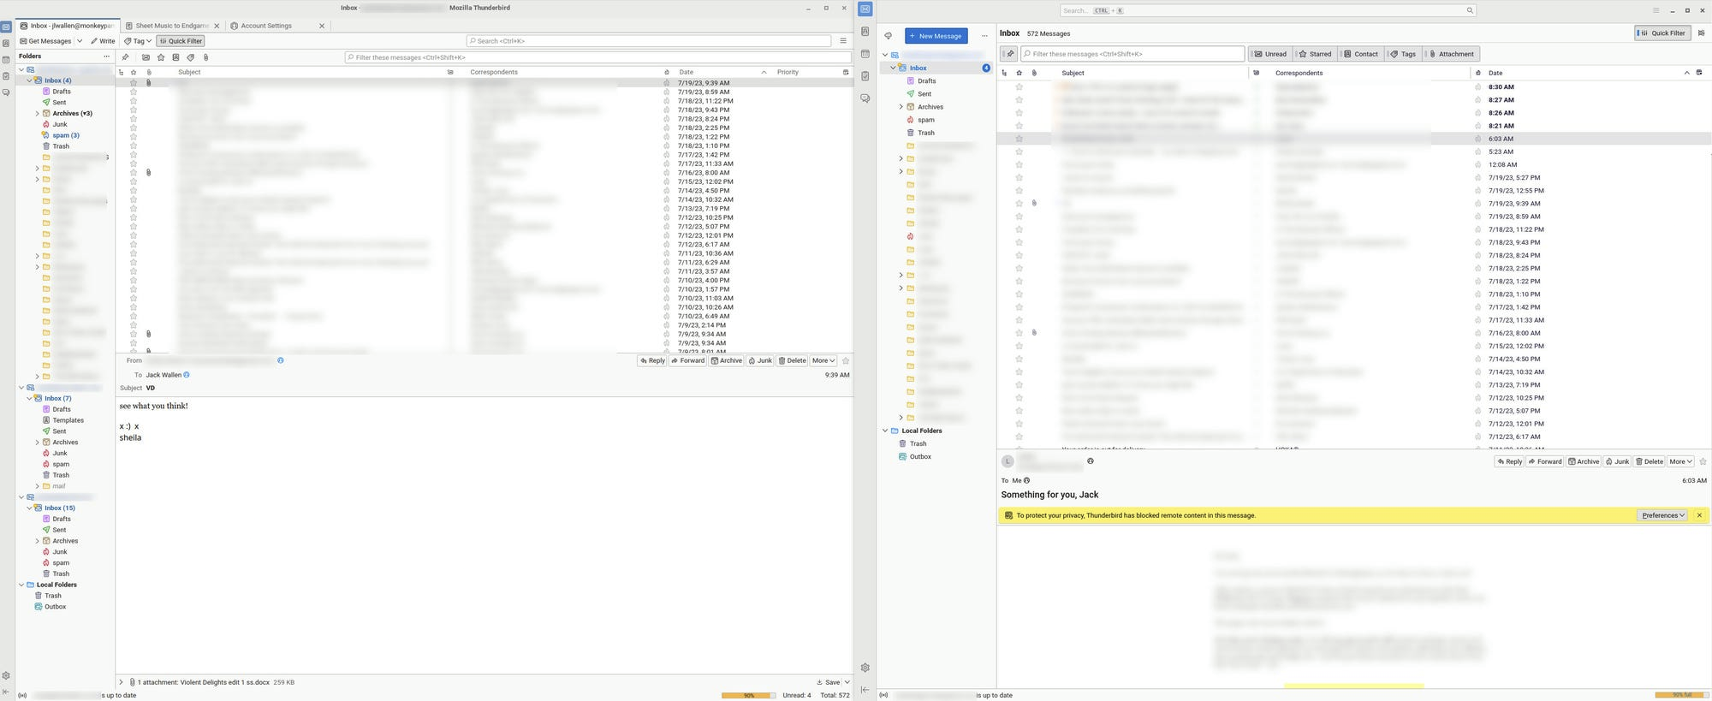1712x701 pixels.
Task: Select column picker icon in left window message list
Action: [846, 72]
